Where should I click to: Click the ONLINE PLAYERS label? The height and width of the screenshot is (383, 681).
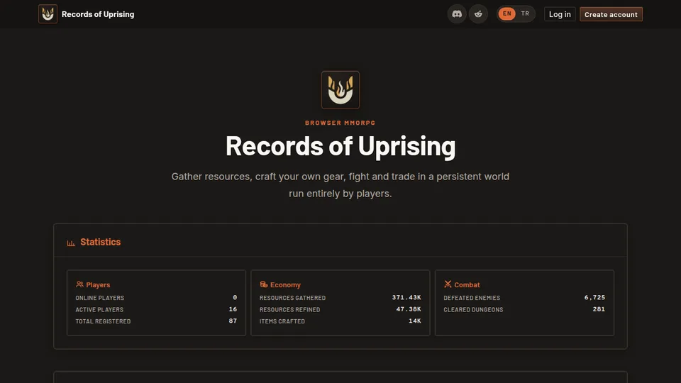pyautogui.click(x=100, y=298)
